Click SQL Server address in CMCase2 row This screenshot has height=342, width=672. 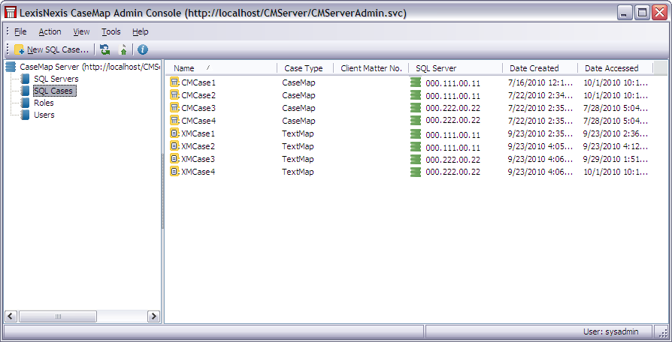click(453, 96)
